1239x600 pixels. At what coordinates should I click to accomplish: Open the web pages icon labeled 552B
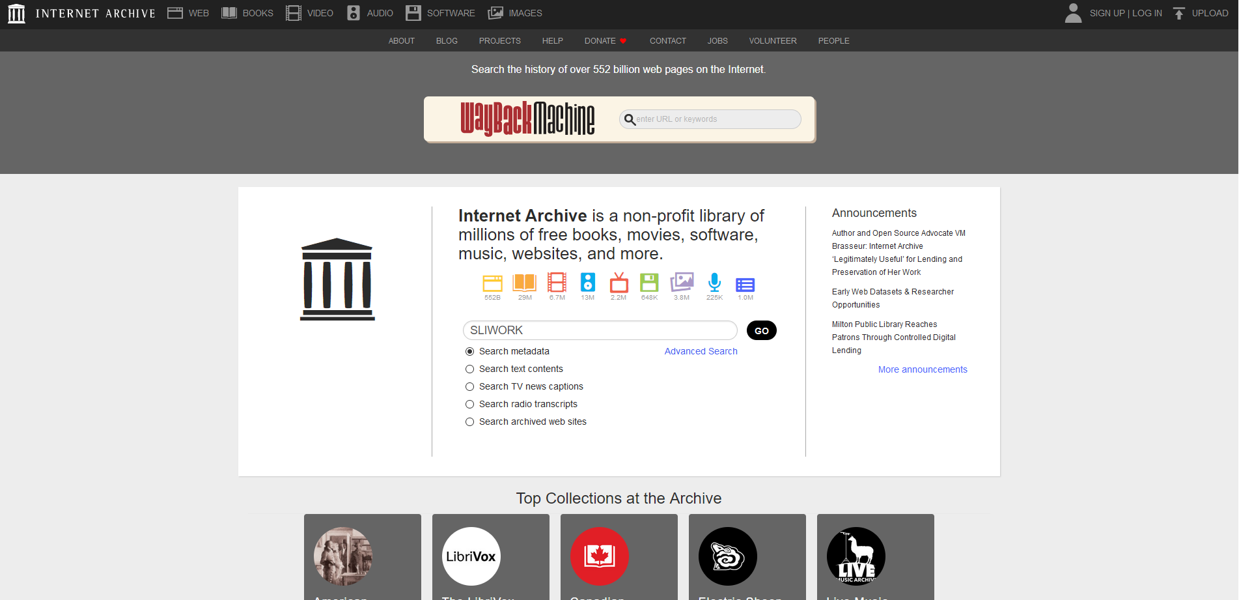click(492, 283)
